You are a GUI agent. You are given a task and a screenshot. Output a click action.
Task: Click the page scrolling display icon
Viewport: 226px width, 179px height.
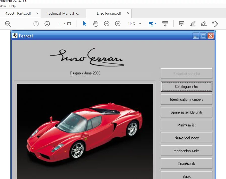click(x=165, y=23)
